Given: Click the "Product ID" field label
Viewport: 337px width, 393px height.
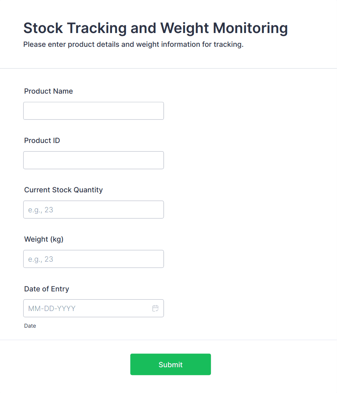Looking at the screenshot, I should [x=42, y=140].
